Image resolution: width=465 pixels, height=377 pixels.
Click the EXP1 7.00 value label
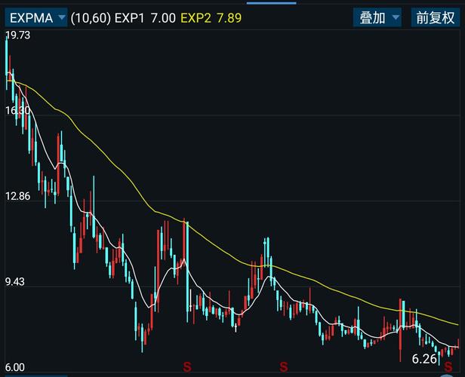145,18
